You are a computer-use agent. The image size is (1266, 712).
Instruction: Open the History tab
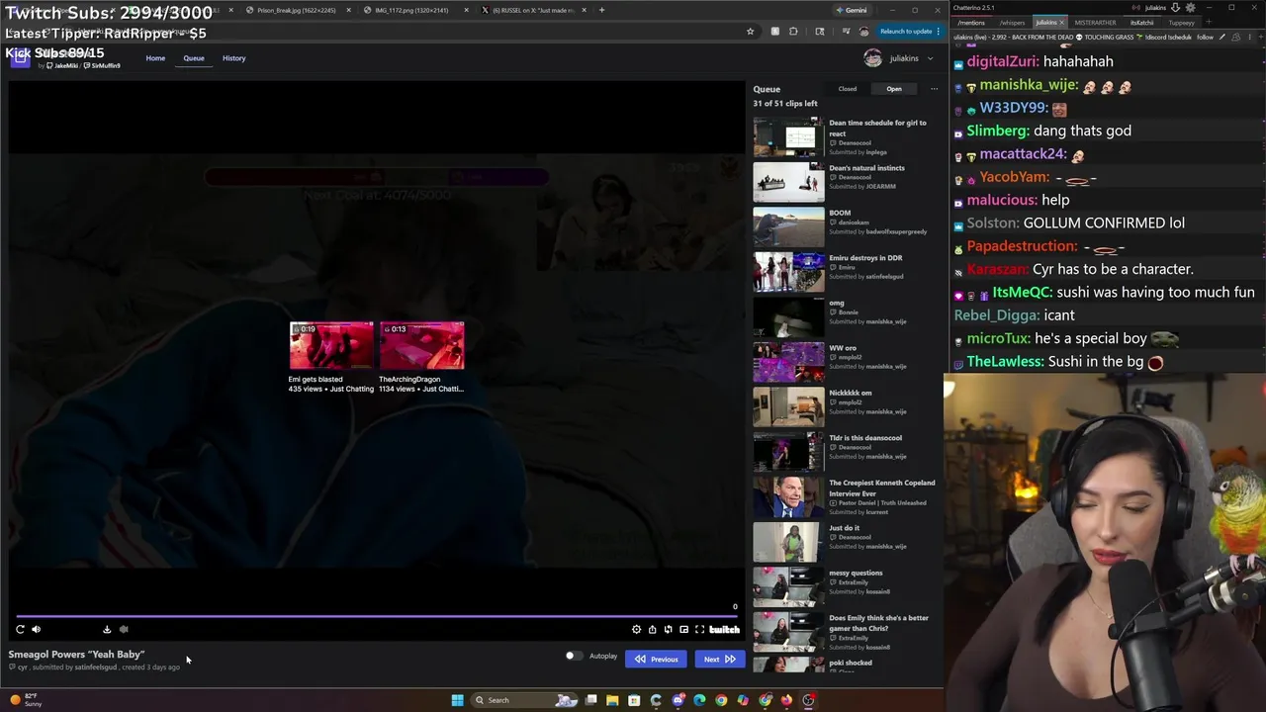(x=233, y=58)
